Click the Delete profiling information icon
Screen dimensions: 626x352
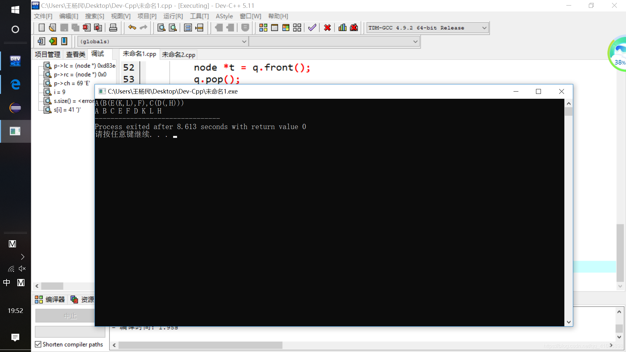354,28
